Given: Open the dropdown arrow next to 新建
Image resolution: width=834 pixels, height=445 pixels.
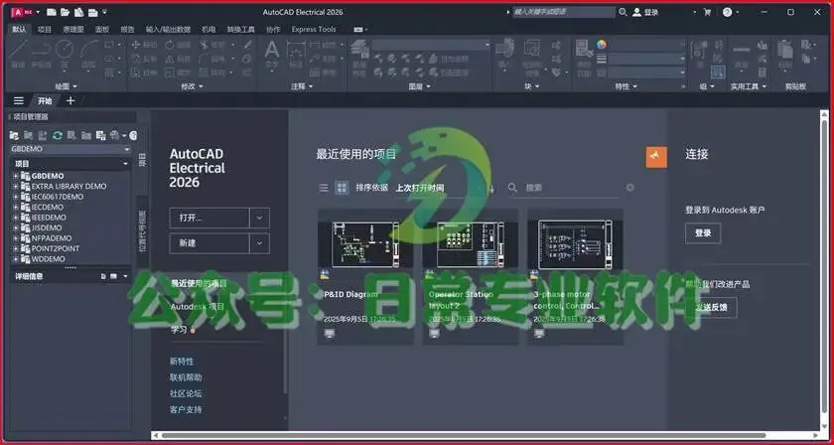Looking at the screenshot, I should point(259,243).
